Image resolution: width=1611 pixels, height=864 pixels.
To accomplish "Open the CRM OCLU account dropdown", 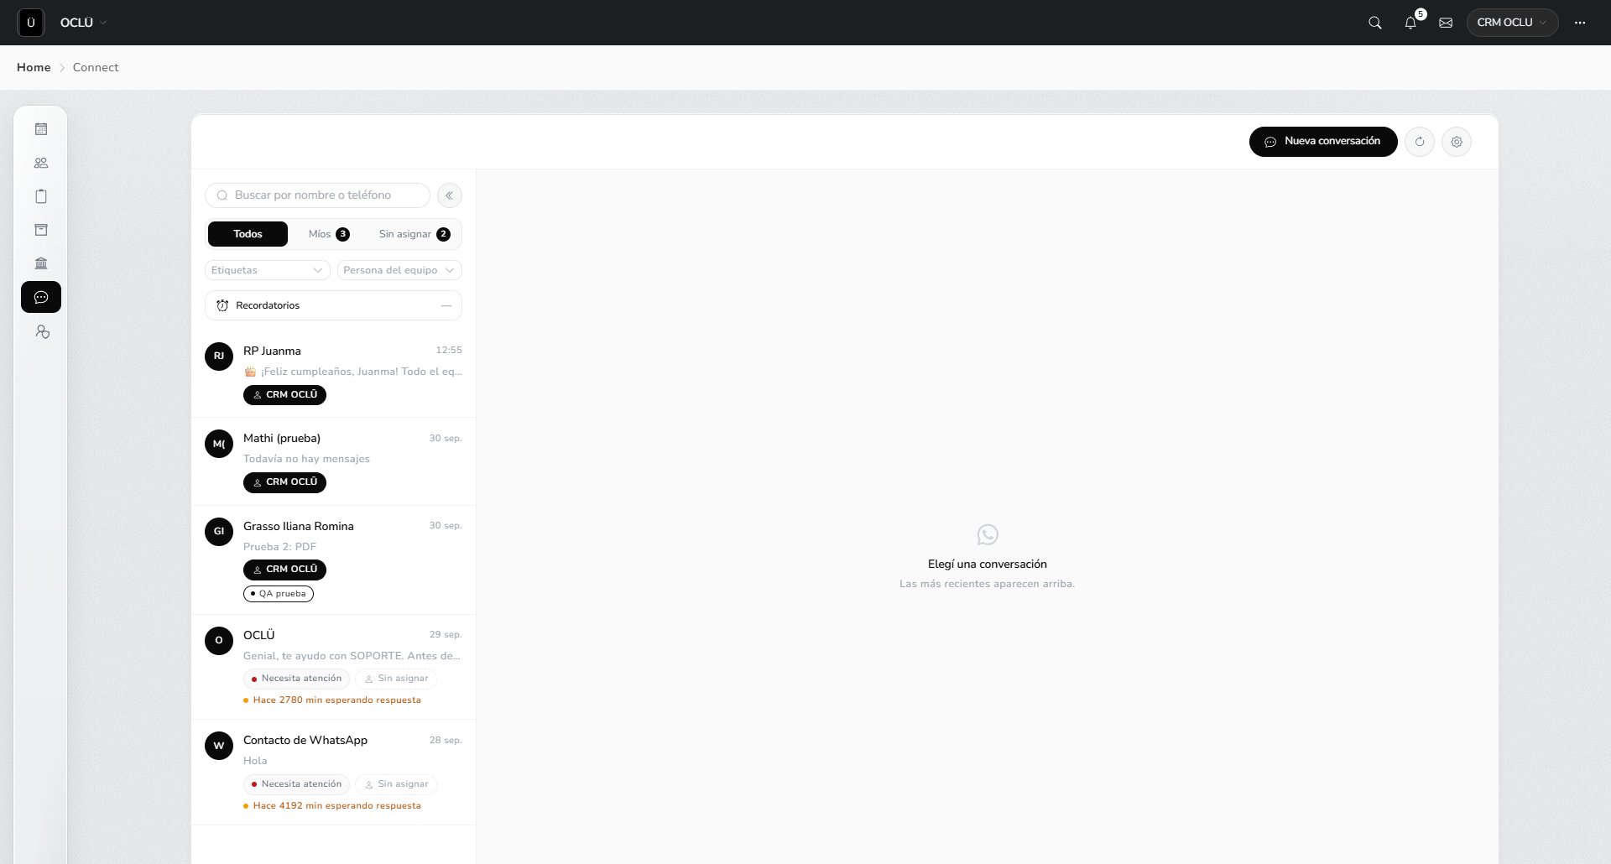I will [1512, 23].
